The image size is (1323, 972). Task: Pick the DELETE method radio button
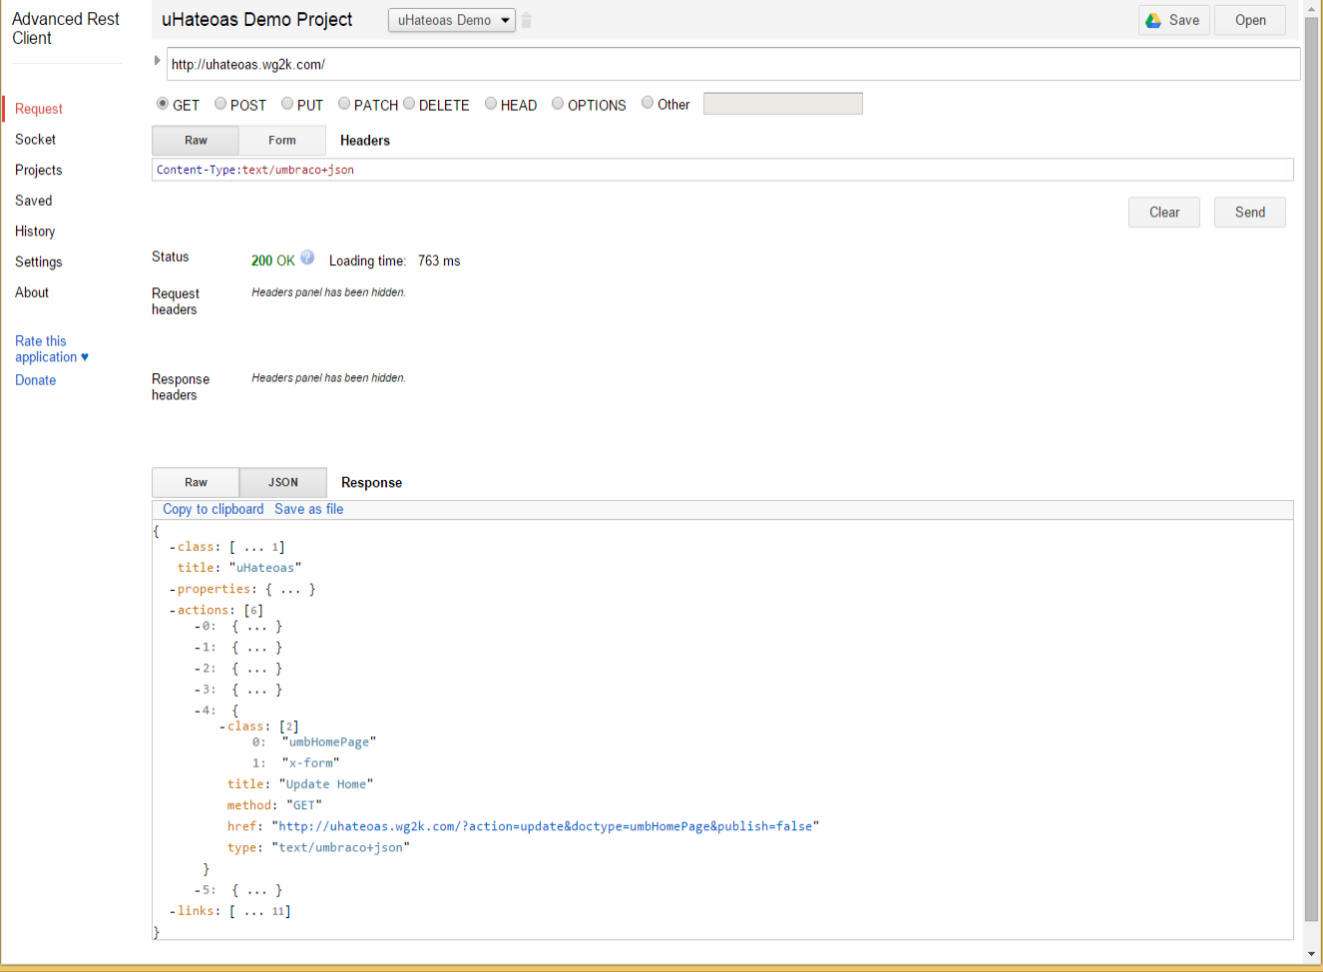409,104
